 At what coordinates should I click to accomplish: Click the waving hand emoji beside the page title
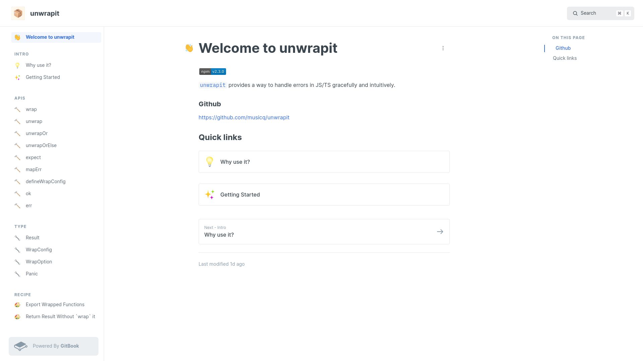point(189,48)
